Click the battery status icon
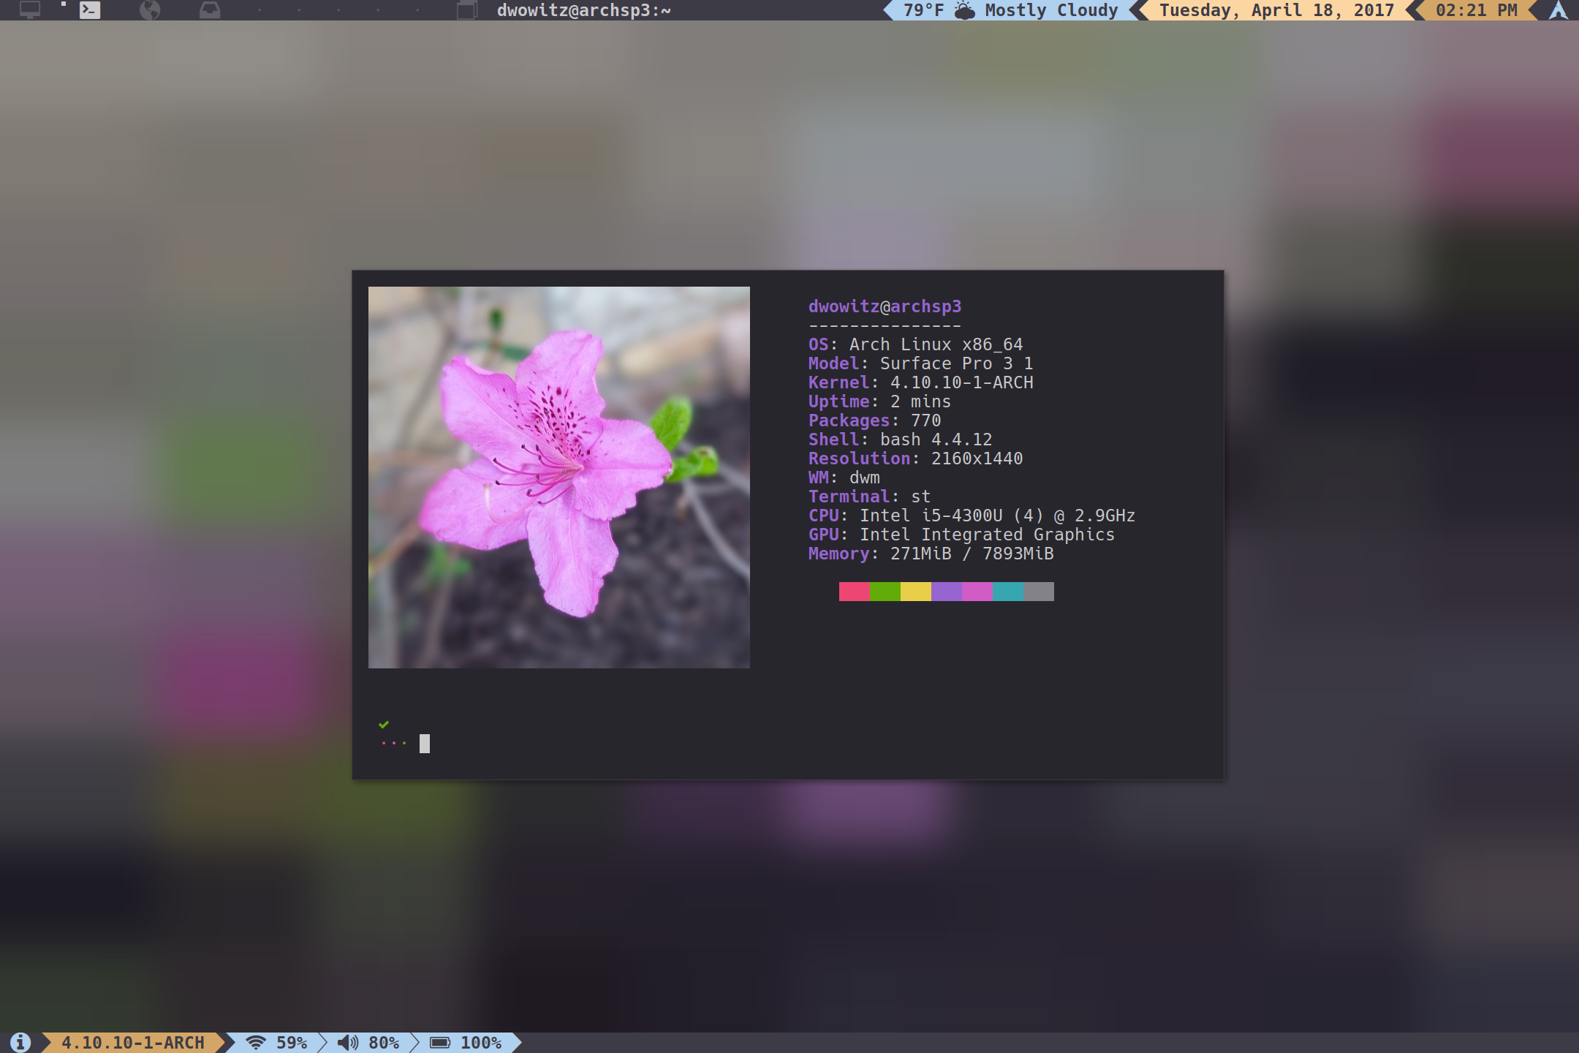1579x1053 pixels. pos(440,1042)
